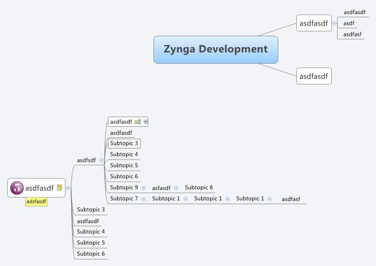Select the asdfasdf topic below Zynga Development
Screen dimensions: 376x266
coord(314,76)
